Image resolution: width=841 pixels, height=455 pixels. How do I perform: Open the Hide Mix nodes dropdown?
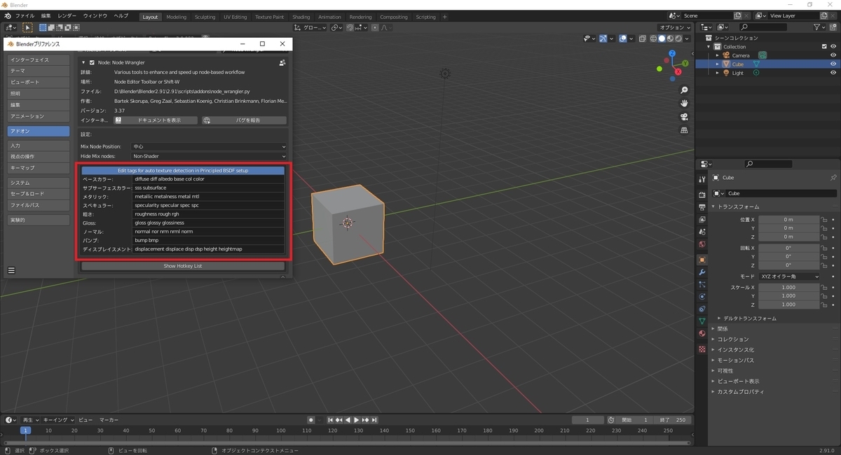pyautogui.click(x=210, y=156)
